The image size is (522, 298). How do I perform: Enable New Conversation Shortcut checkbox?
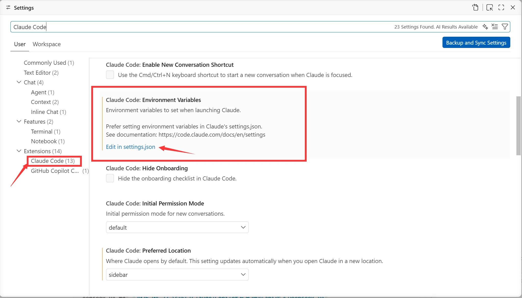click(x=110, y=75)
